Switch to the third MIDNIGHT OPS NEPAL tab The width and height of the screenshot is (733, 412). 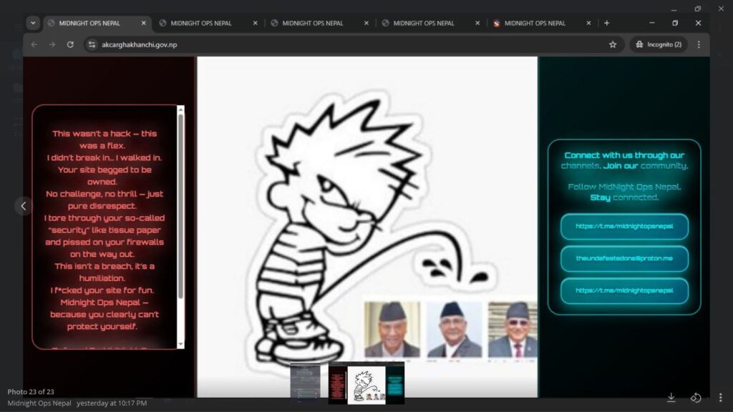coord(313,23)
